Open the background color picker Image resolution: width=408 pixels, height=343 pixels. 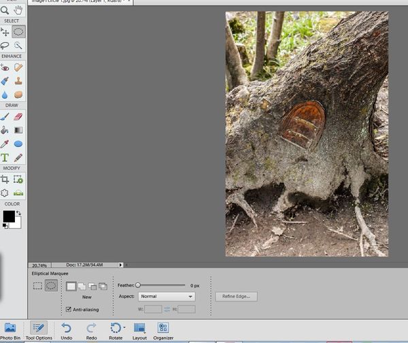point(18,225)
